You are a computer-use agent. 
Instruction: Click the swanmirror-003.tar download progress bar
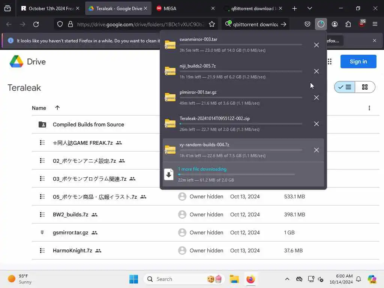pyautogui.click(x=241, y=45)
